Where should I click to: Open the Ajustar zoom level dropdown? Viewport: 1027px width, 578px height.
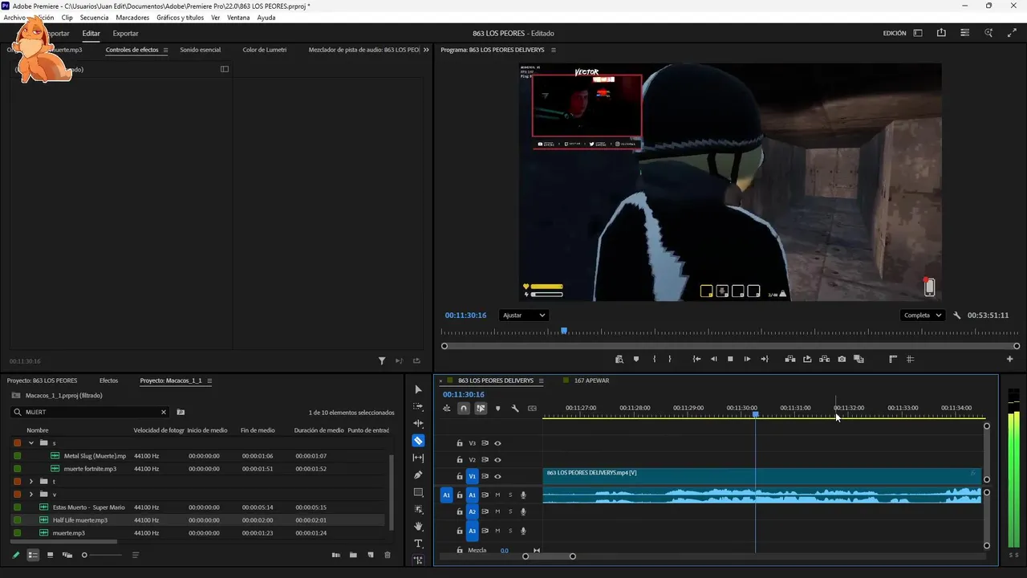pos(523,315)
